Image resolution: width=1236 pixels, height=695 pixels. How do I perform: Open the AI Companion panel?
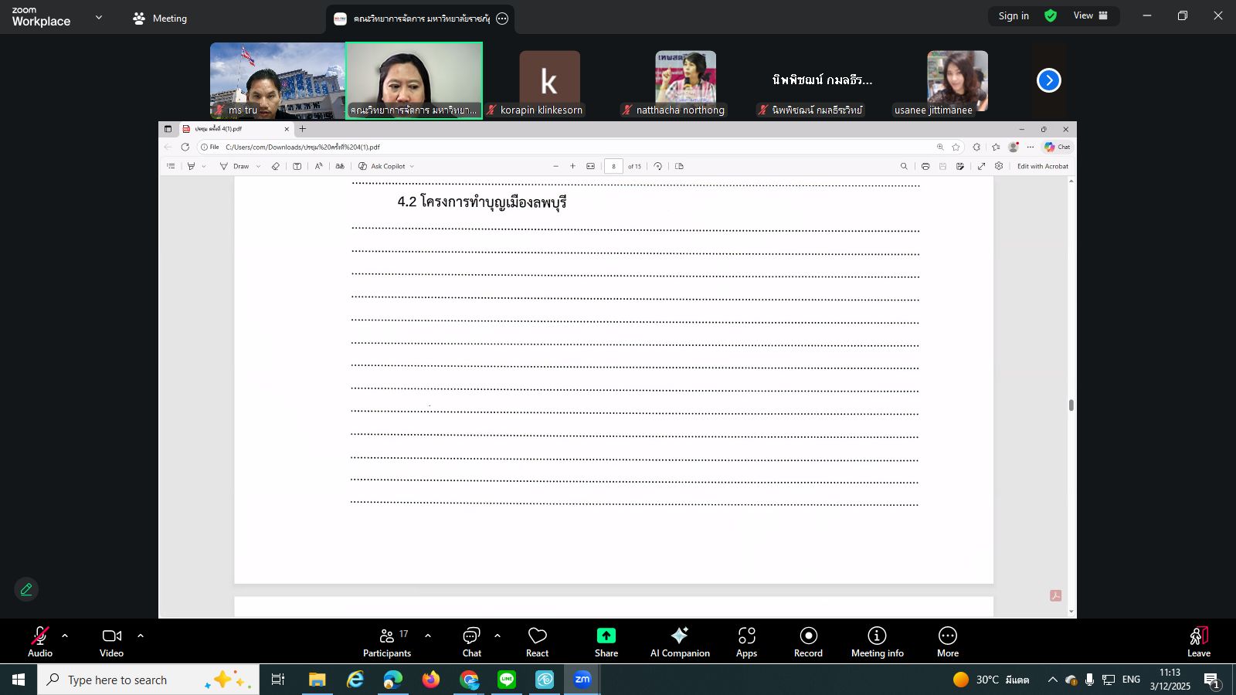[x=680, y=636]
